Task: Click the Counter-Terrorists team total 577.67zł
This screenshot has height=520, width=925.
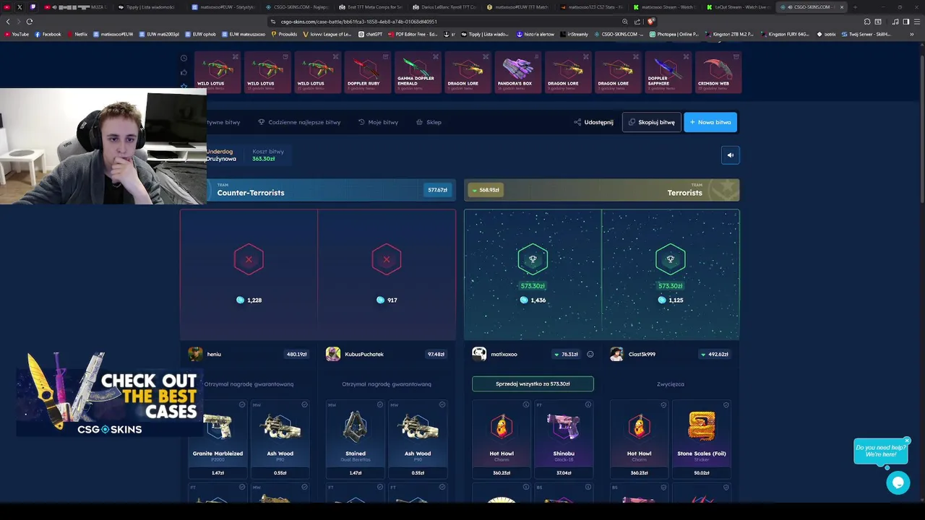Action: (x=437, y=190)
